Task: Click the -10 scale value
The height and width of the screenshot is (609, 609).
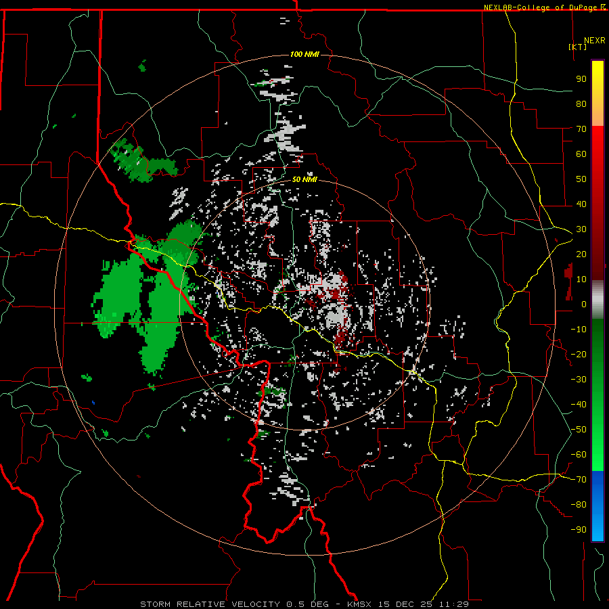Action: tap(579, 330)
